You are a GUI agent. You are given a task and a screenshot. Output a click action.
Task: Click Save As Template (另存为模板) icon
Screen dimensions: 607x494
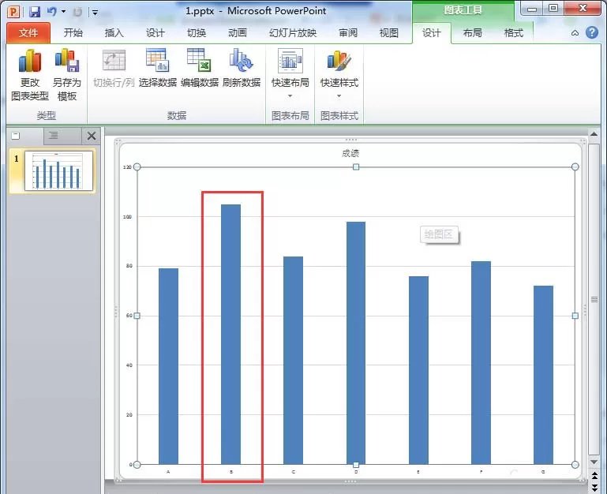[67, 60]
